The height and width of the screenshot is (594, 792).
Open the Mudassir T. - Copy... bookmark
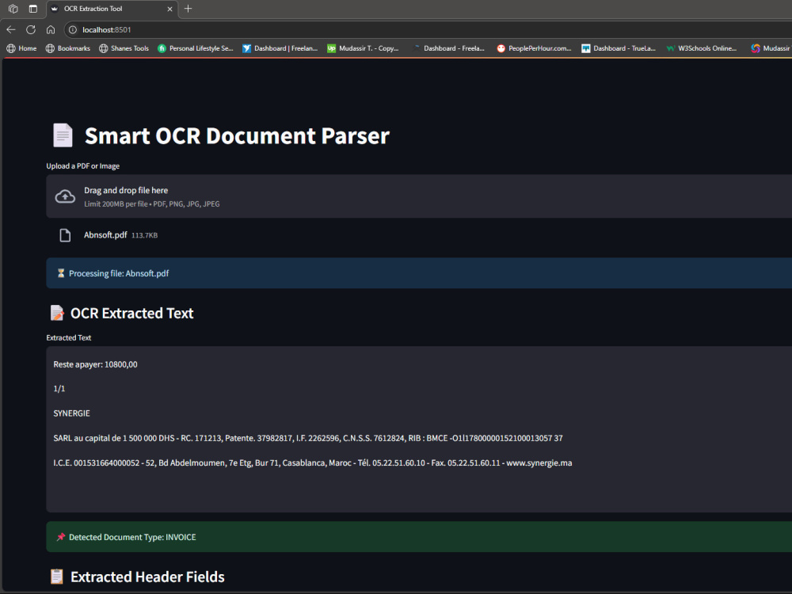pyautogui.click(x=364, y=48)
